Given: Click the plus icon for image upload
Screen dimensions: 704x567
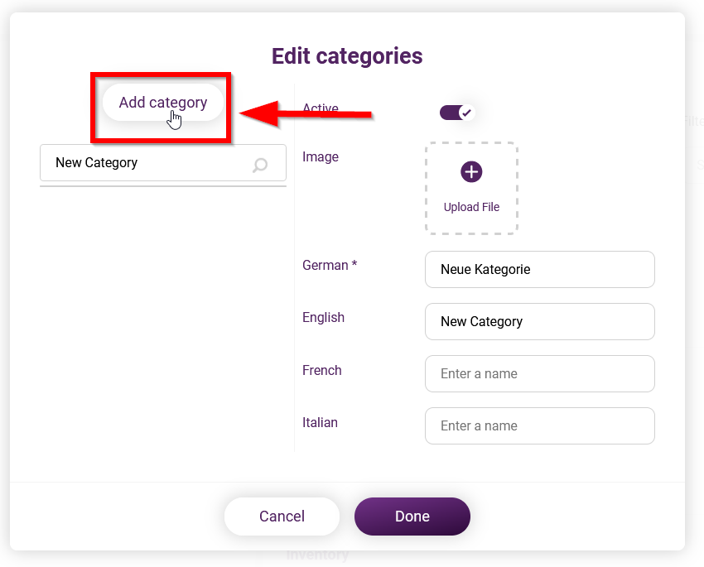Looking at the screenshot, I should pyautogui.click(x=471, y=172).
